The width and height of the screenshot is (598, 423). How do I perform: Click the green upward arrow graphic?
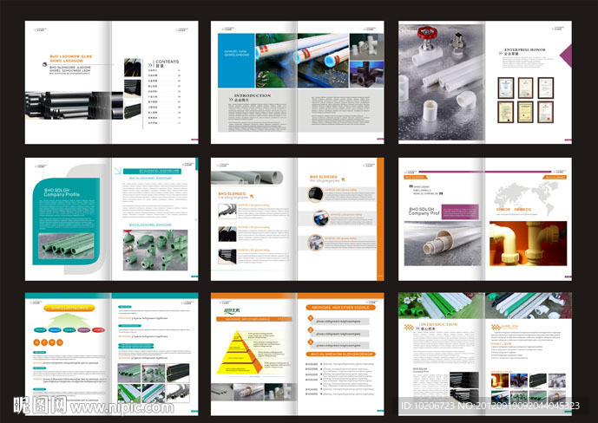69,320
